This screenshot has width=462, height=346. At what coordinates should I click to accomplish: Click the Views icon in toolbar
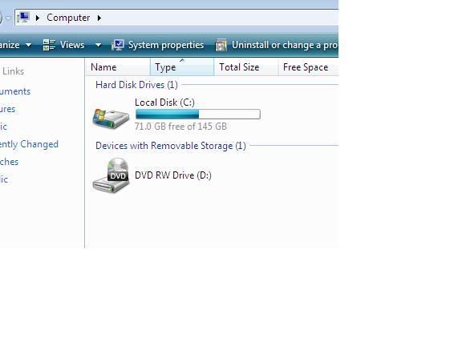(x=49, y=45)
